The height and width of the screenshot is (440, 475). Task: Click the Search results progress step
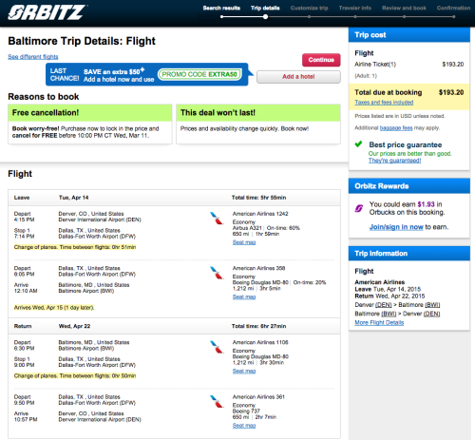(x=221, y=8)
